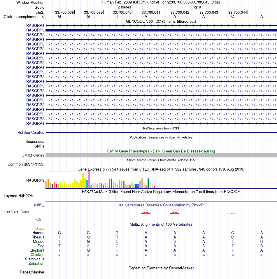Click the magenta last bar in GTEx chart
This screenshot has width=277, height=279.
[x=155, y=187]
